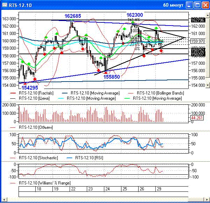Select the dark blue Moving Average legend
This screenshot has width=210, height=203.
(x=91, y=93)
